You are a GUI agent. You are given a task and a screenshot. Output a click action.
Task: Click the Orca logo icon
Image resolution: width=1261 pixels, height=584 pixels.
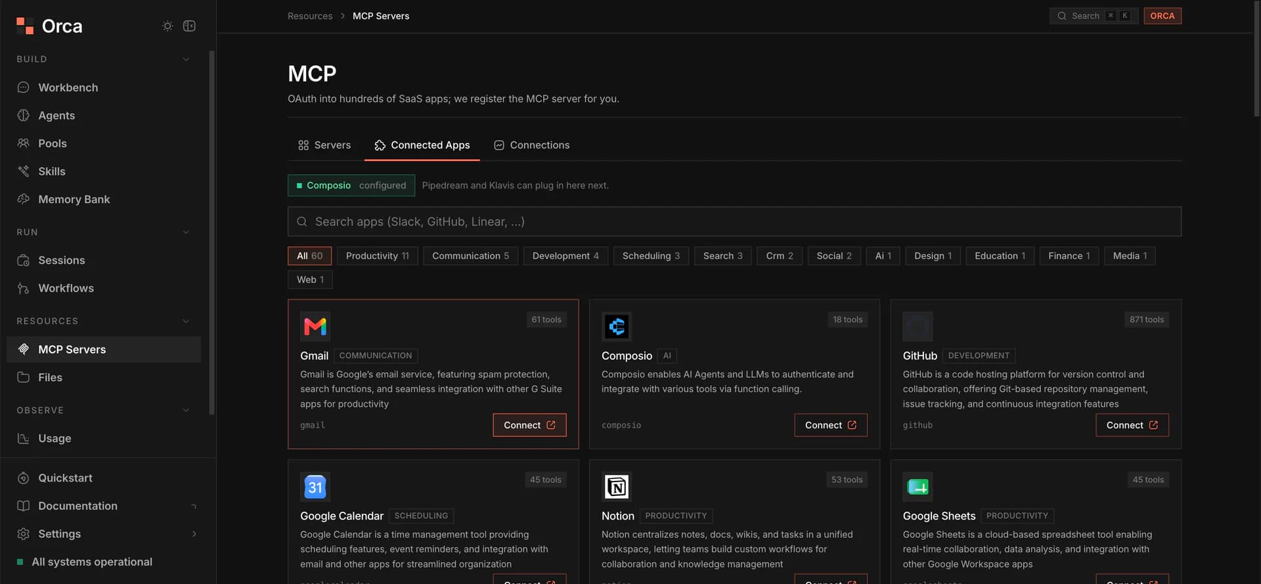25,26
